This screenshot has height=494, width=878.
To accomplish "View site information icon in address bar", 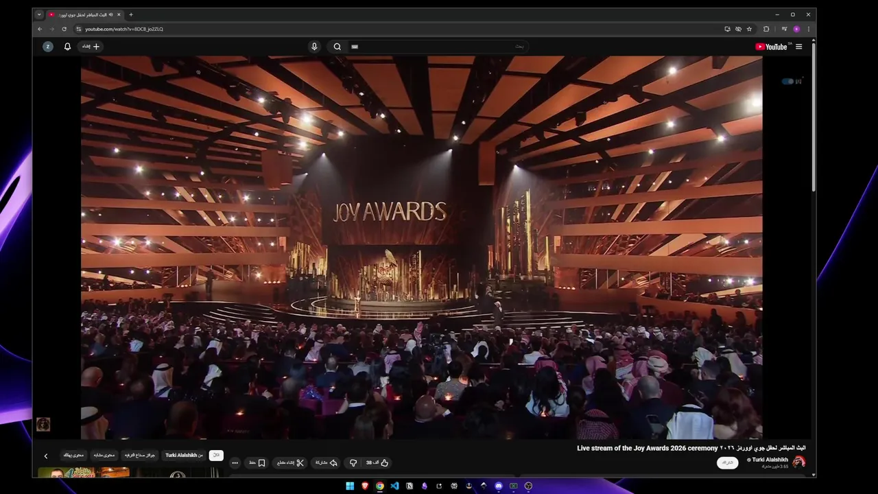I will [79, 29].
